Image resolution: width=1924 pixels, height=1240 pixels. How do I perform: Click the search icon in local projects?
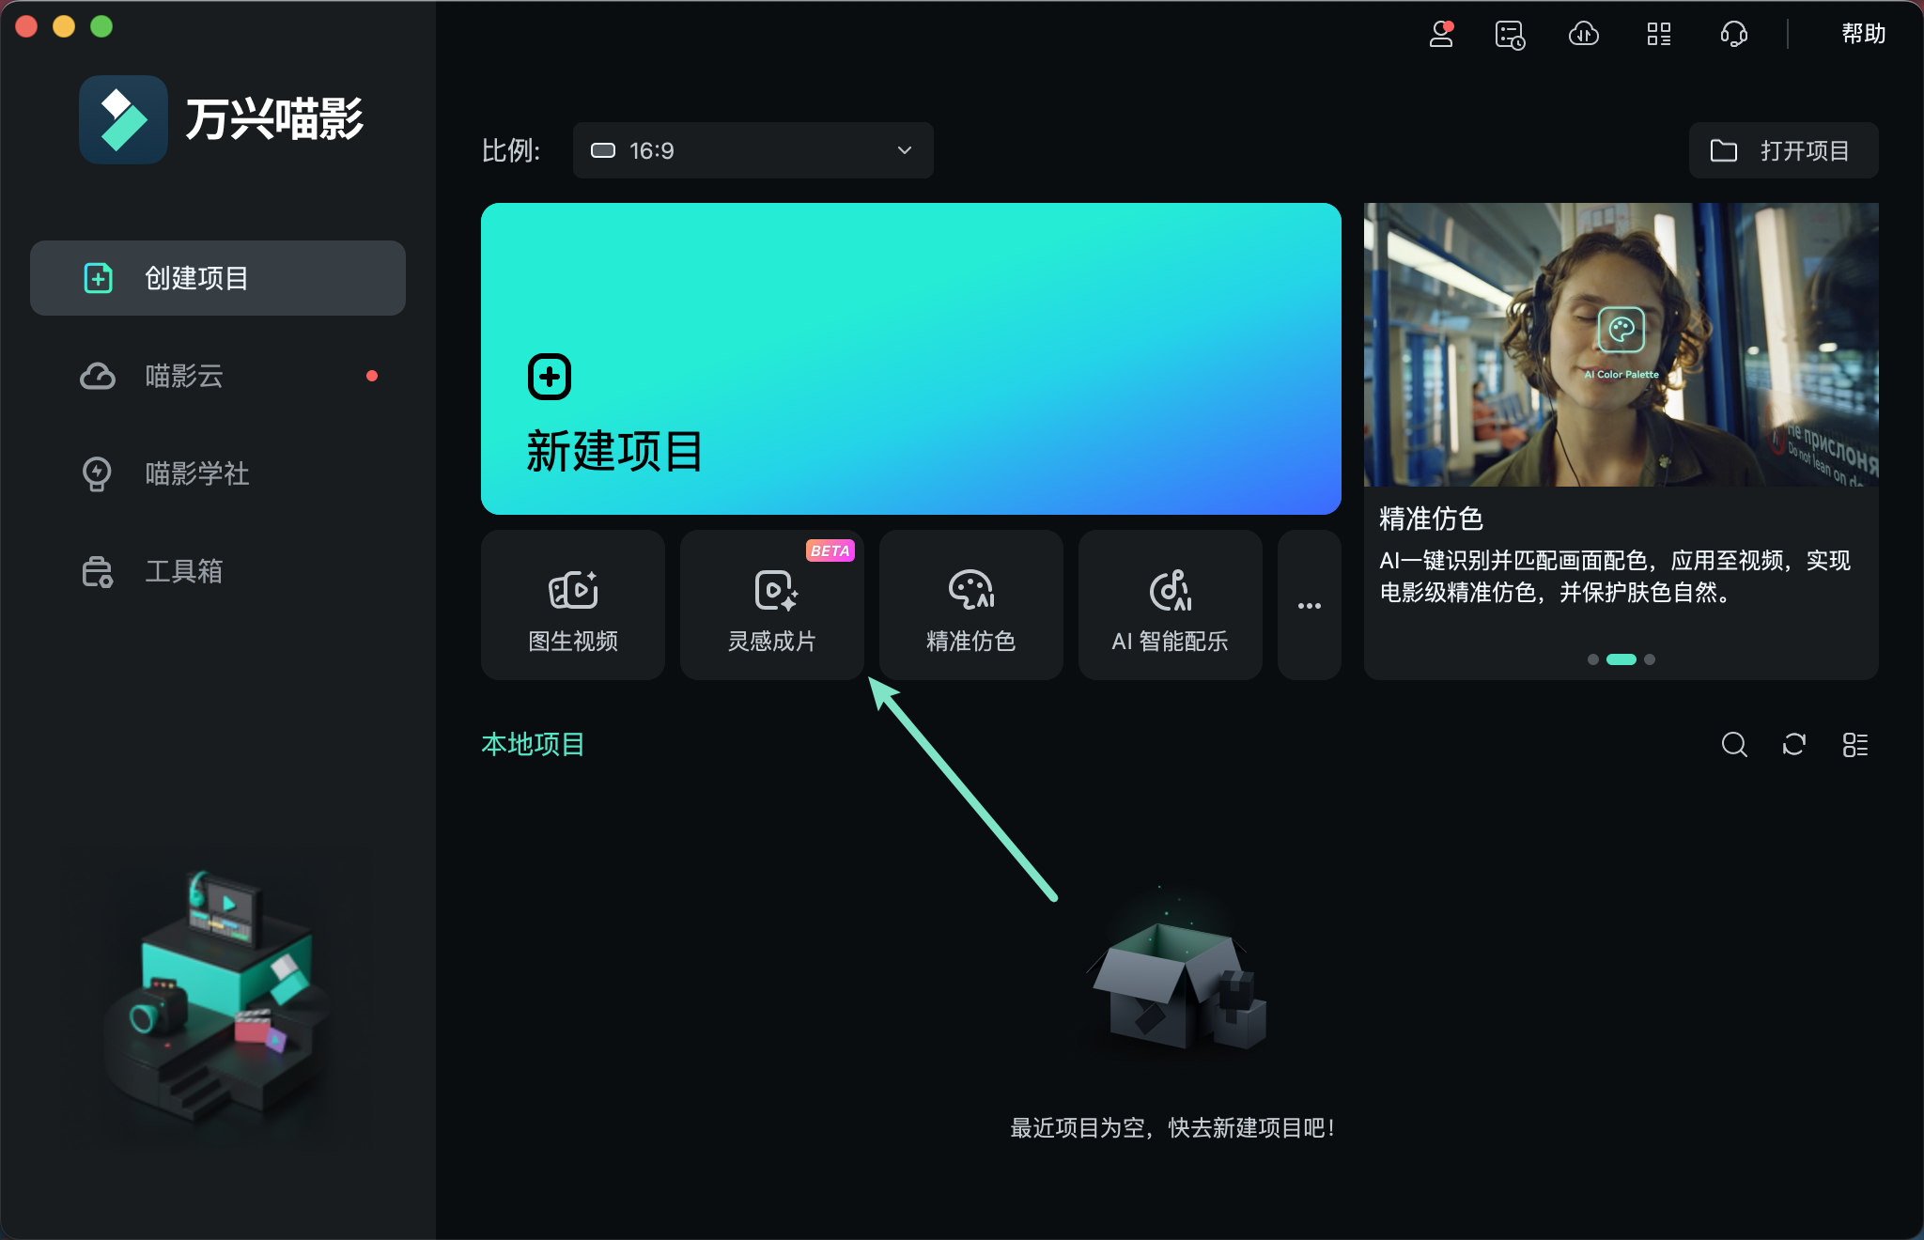(1734, 745)
